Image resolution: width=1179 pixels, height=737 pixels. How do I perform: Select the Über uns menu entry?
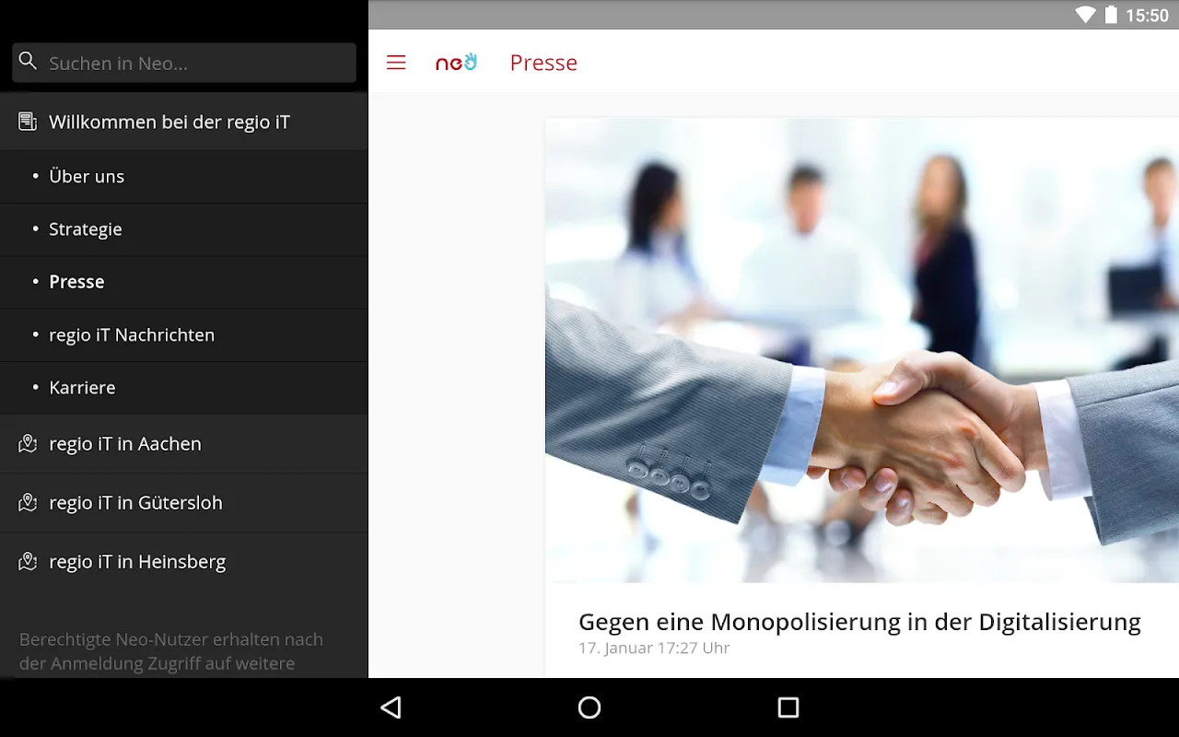184,177
